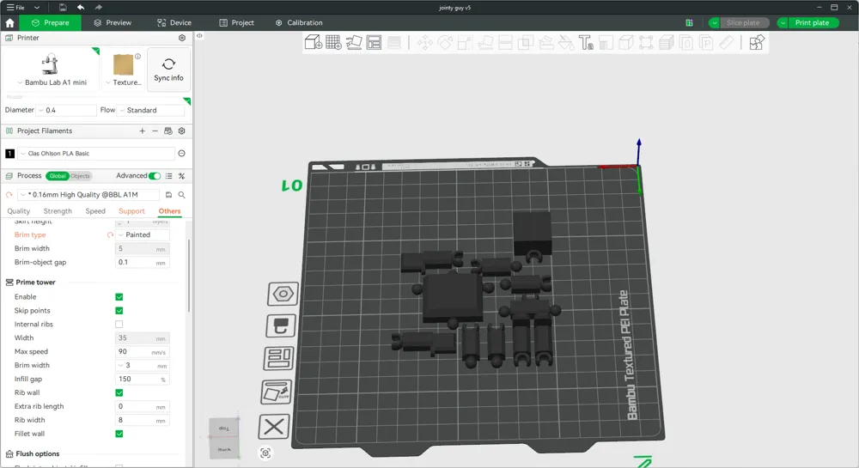The width and height of the screenshot is (859, 468).
Task: Open the Quality settings tab
Action: click(x=19, y=211)
